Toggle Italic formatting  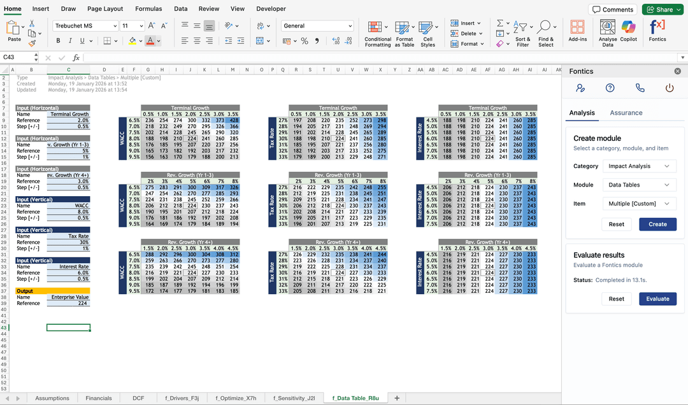point(70,41)
